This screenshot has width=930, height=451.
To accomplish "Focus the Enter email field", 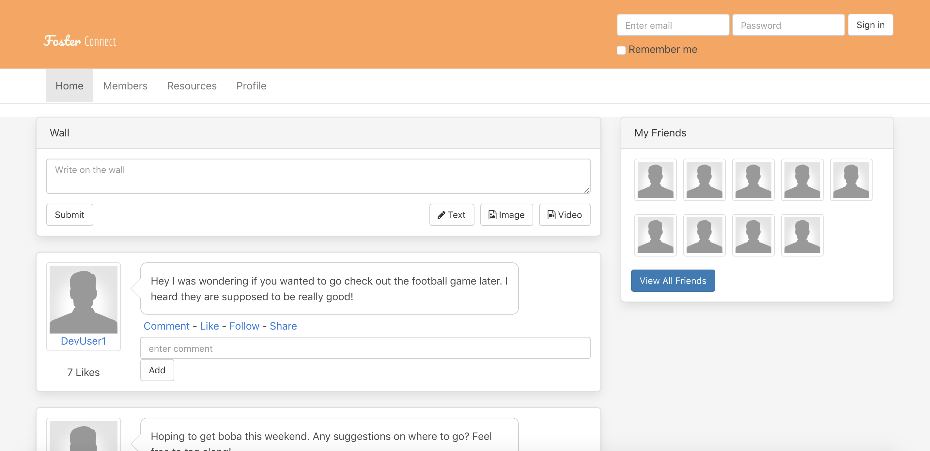I will tap(673, 25).
